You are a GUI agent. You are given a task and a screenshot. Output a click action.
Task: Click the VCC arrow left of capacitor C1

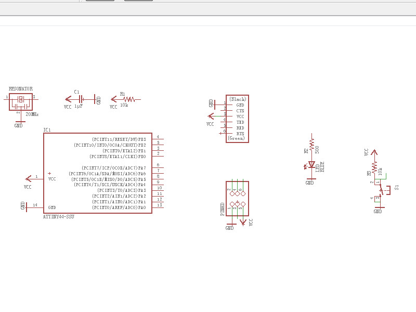[68, 99]
